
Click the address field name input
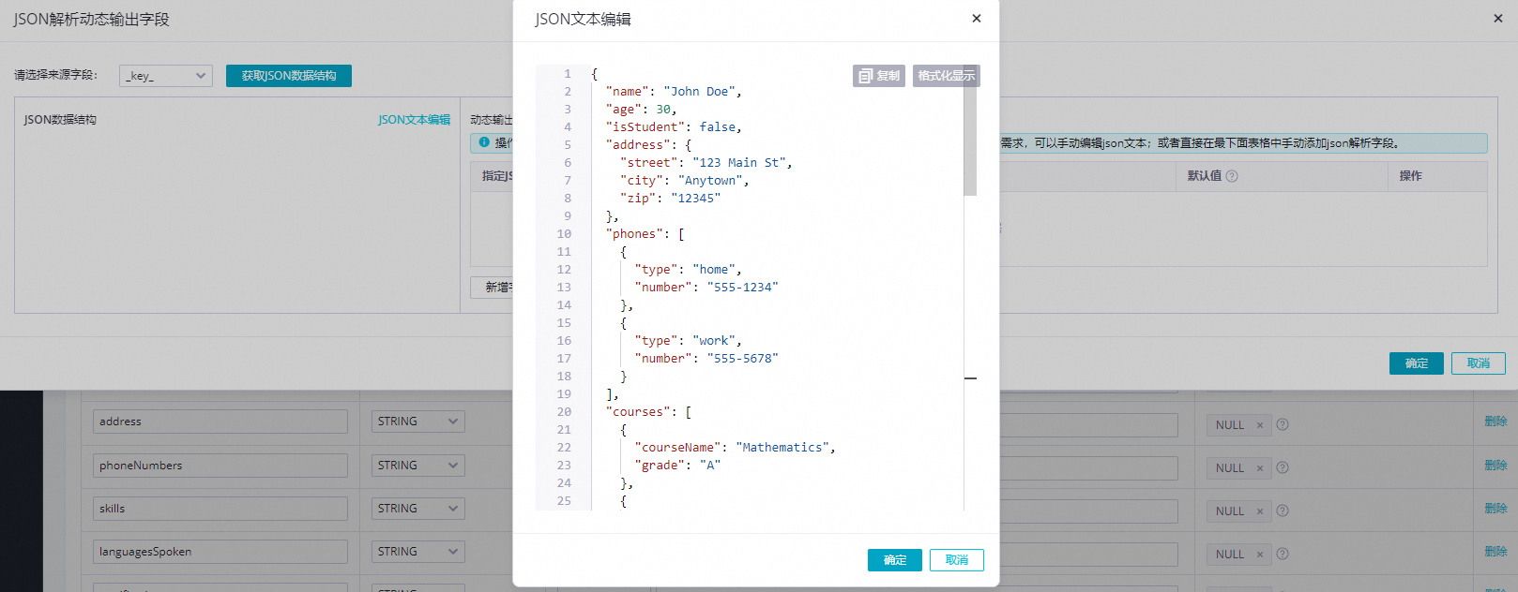220,422
